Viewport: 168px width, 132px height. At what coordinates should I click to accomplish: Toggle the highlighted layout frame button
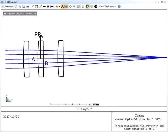click(x=88, y=6)
